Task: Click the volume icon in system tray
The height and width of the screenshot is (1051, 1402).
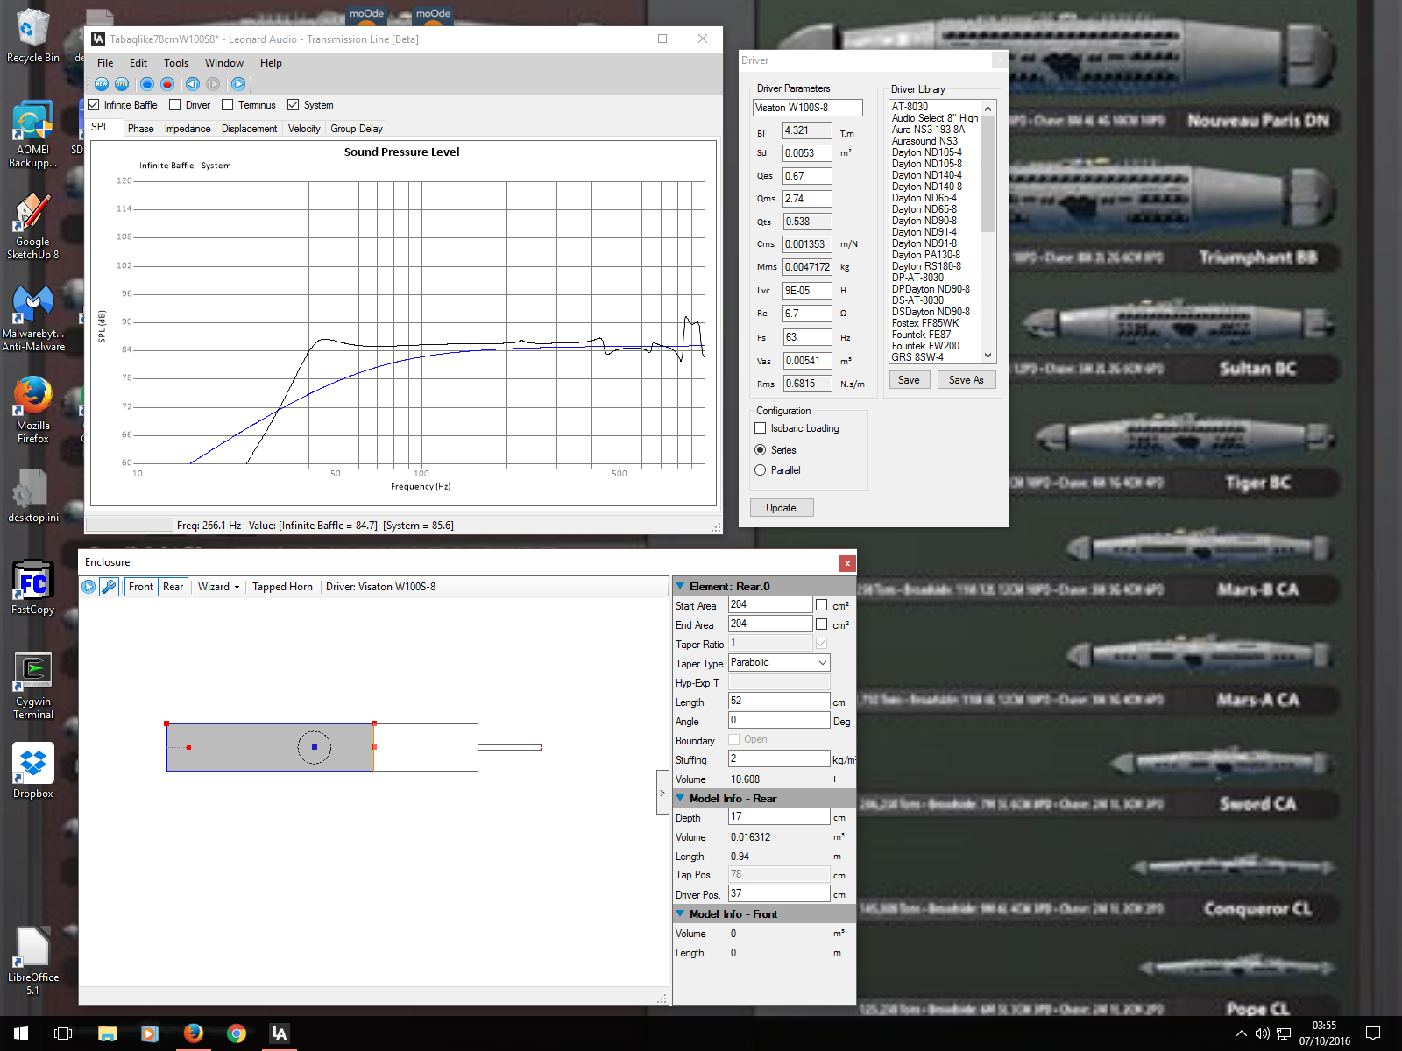Action: click(1263, 1033)
